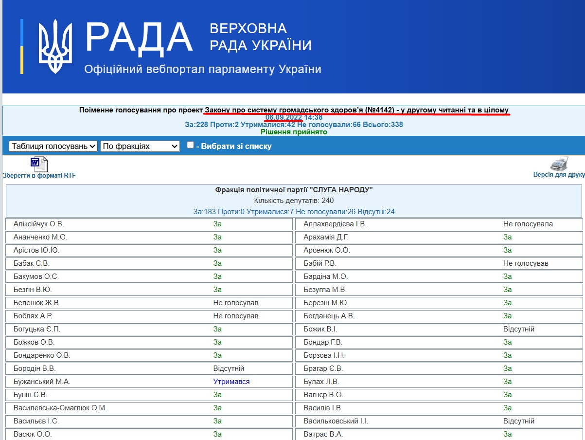This screenshot has height=440, width=585.
Task: Select deputy Василевська-Смаглюк О.М.
Action: (60, 408)
